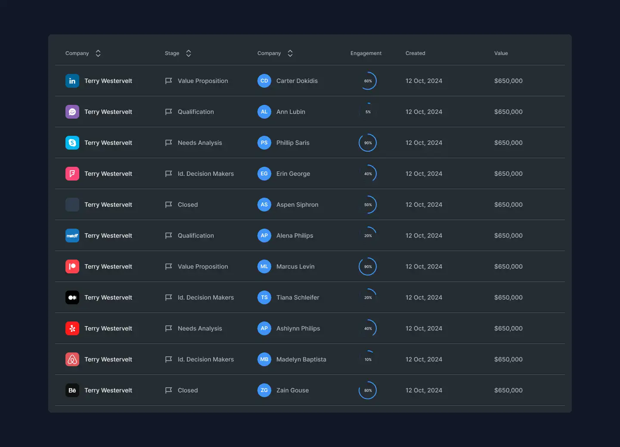The height and width of the screenshot is (447, 620).
Task: Open the contact name Carter Dokidis
Action: [x=297, y=81]
